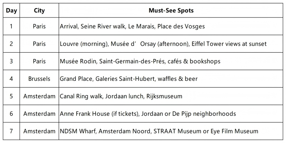This screenshot has height=143, width=286.
Task: Click the City column header
Action: 39,11
